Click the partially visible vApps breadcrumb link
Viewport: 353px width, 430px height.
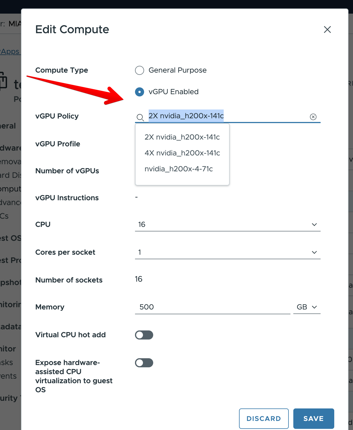pyautogui.click(x=11, y=51)
